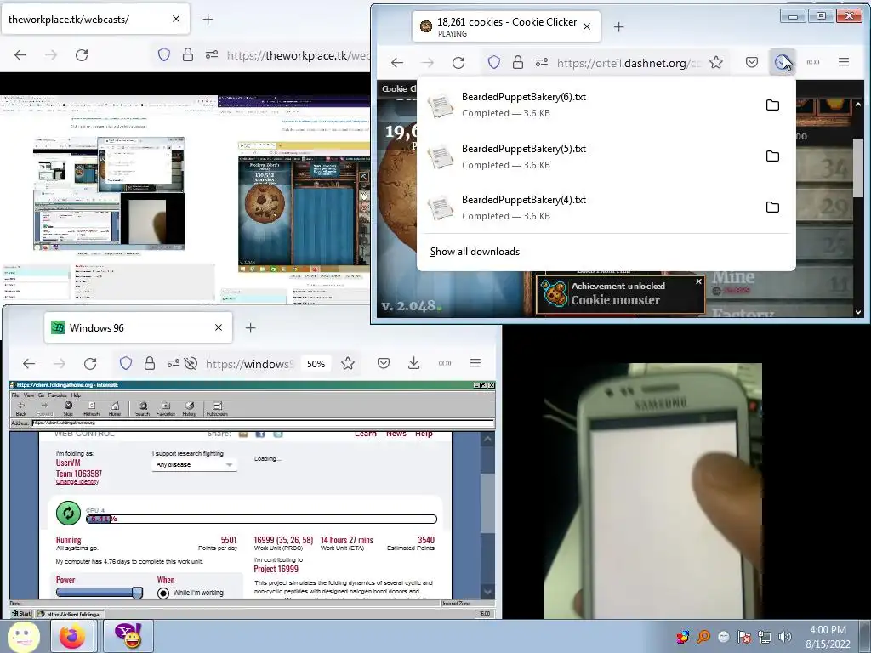Reload theworkplace.tk page
Screen dimensions: 871x653
point(82,55)
